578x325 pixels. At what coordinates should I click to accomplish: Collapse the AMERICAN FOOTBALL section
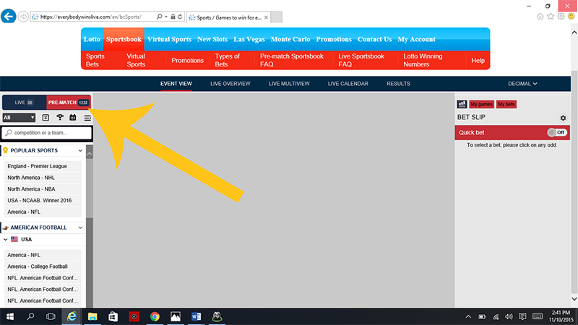point(80,227)
